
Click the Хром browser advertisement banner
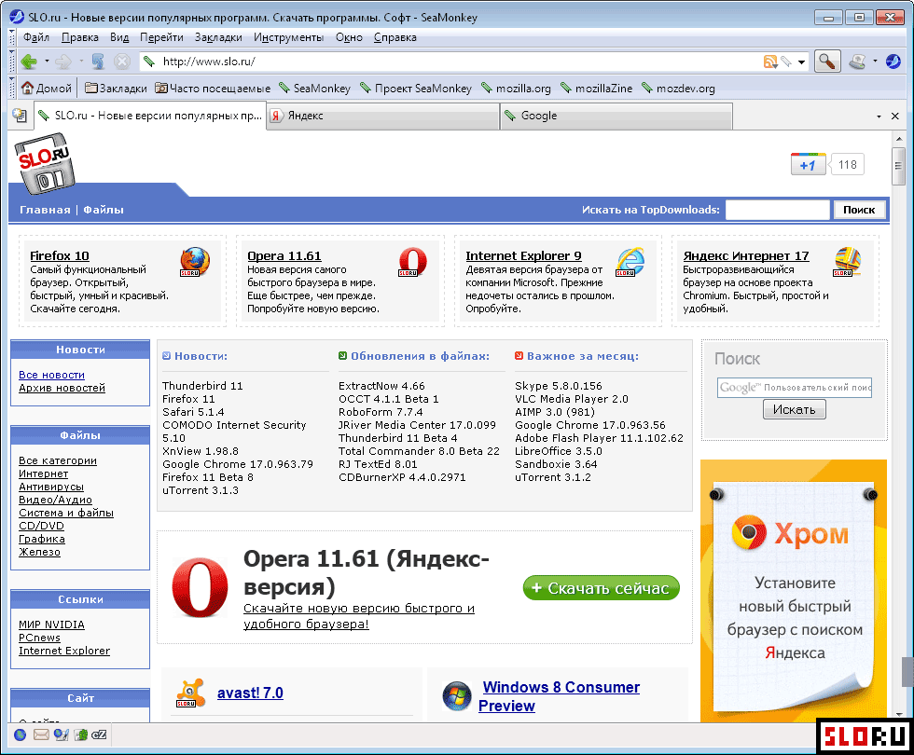[794, 591]
